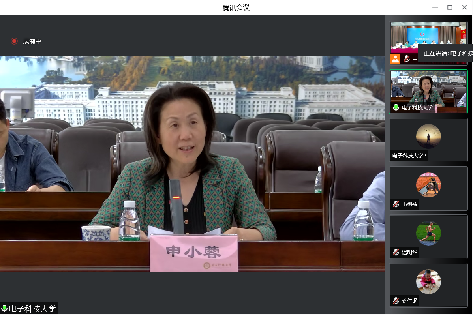Select the 电子科技大学2 participant tile
The height and width of the screenshot is (315, 473).
pos(428,140)
